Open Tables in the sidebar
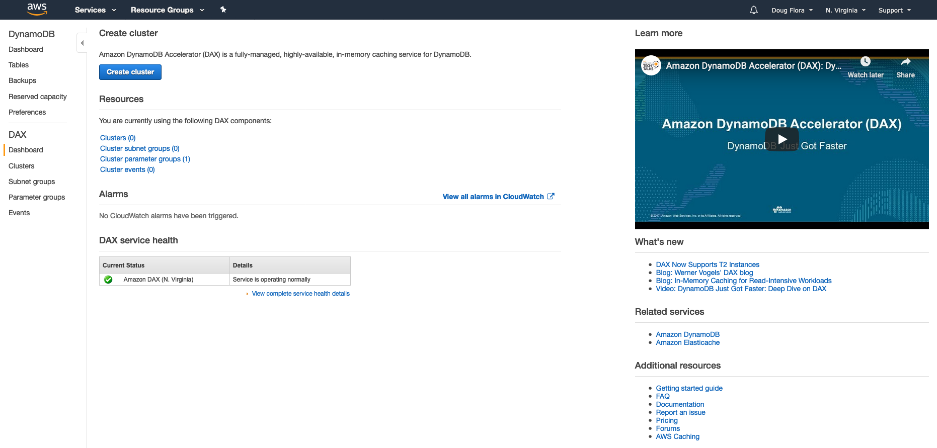This screenshot has width=937, height=448. 19,65
